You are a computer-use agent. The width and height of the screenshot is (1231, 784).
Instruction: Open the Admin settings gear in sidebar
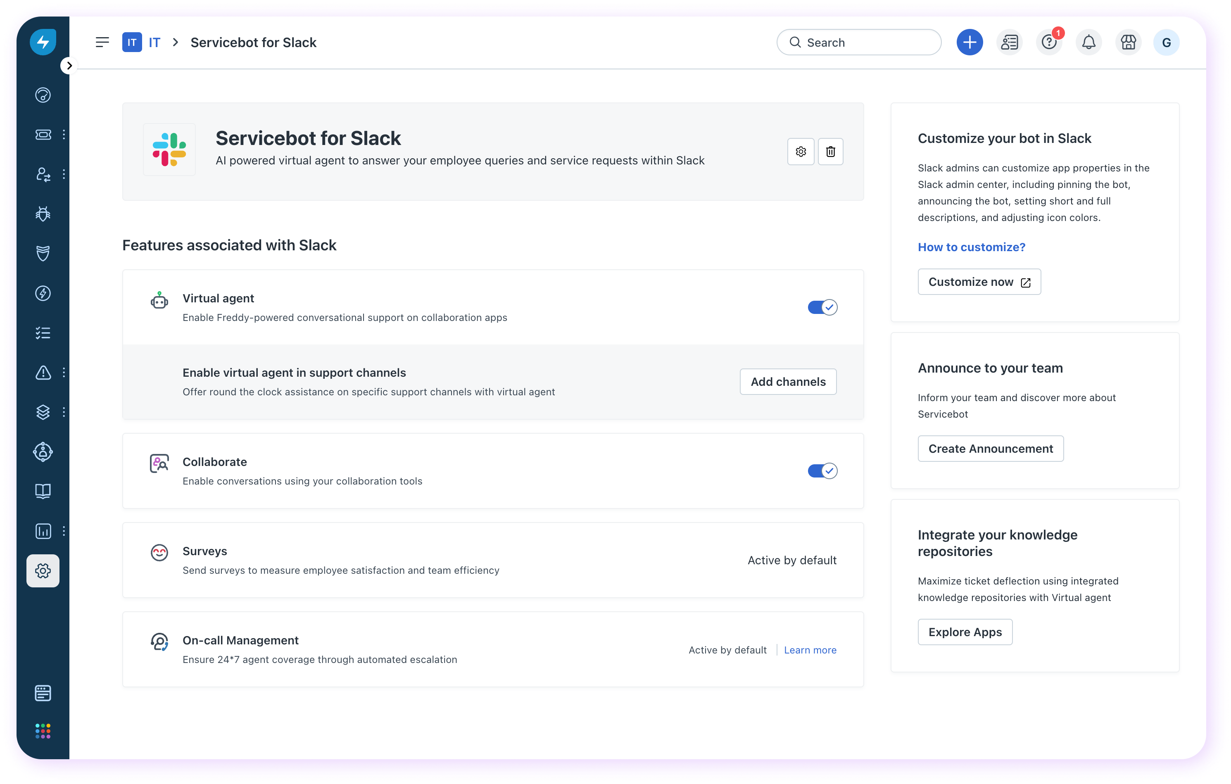click(x=43, y=570)
